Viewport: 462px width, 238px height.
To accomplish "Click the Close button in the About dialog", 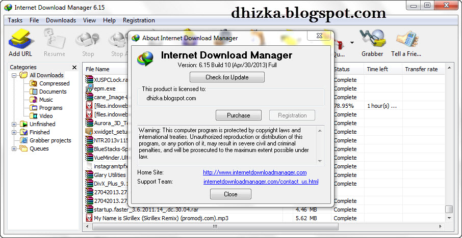I will click(x=230, y=194).
